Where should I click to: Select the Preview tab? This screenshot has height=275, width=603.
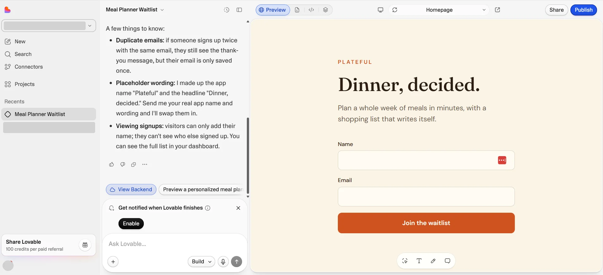tap(273, 10)
